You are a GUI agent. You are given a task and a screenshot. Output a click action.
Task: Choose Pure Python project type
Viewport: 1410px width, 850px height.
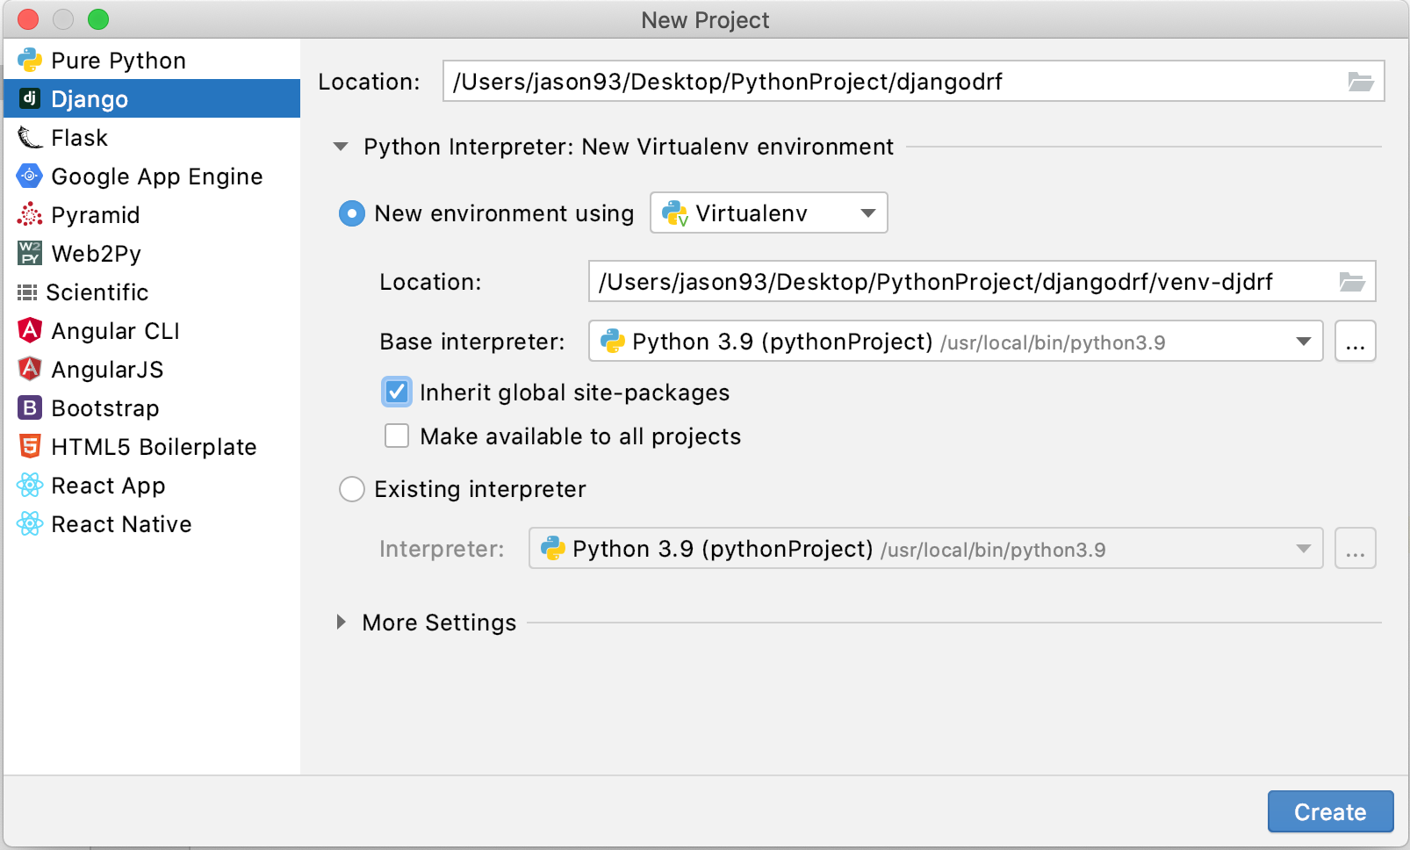[151, 60]
